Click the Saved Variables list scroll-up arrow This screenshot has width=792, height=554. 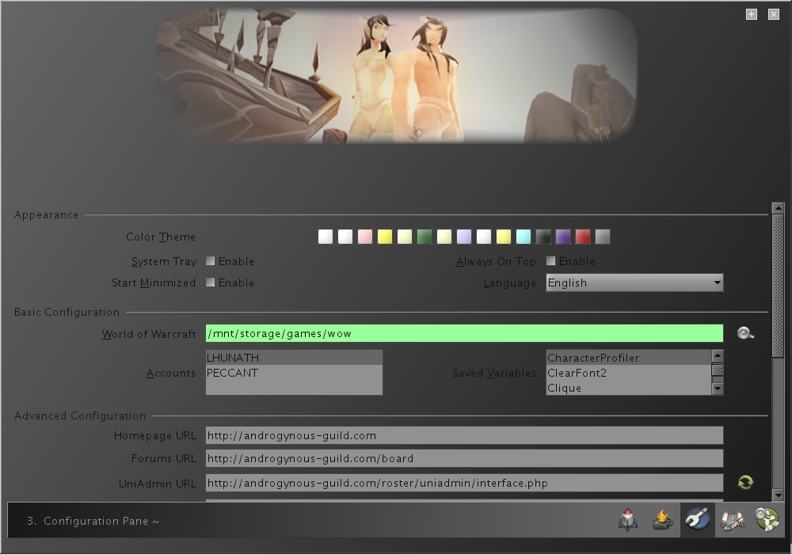(x=718, y=355)
